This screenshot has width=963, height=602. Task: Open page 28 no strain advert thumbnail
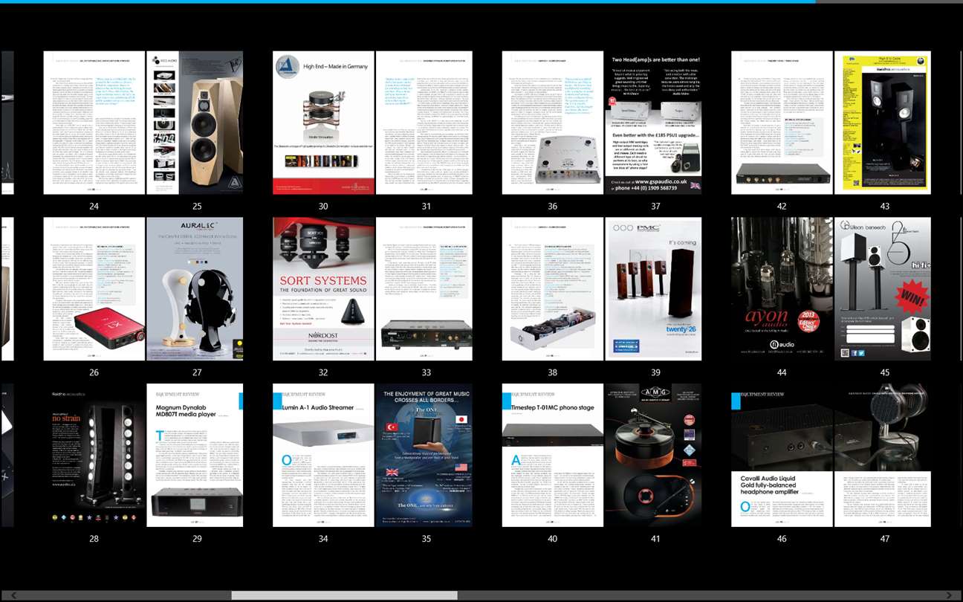tap(94, 456)
